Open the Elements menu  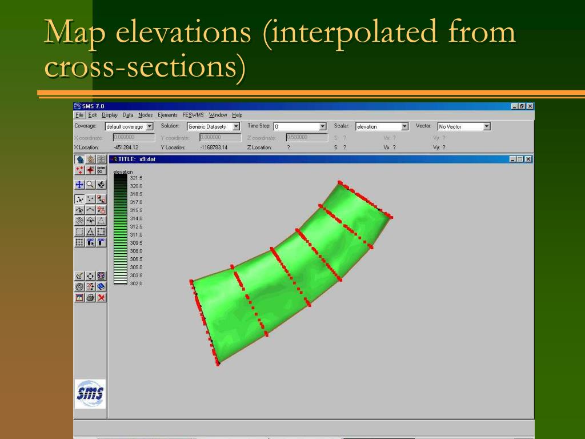pos(167,115)
